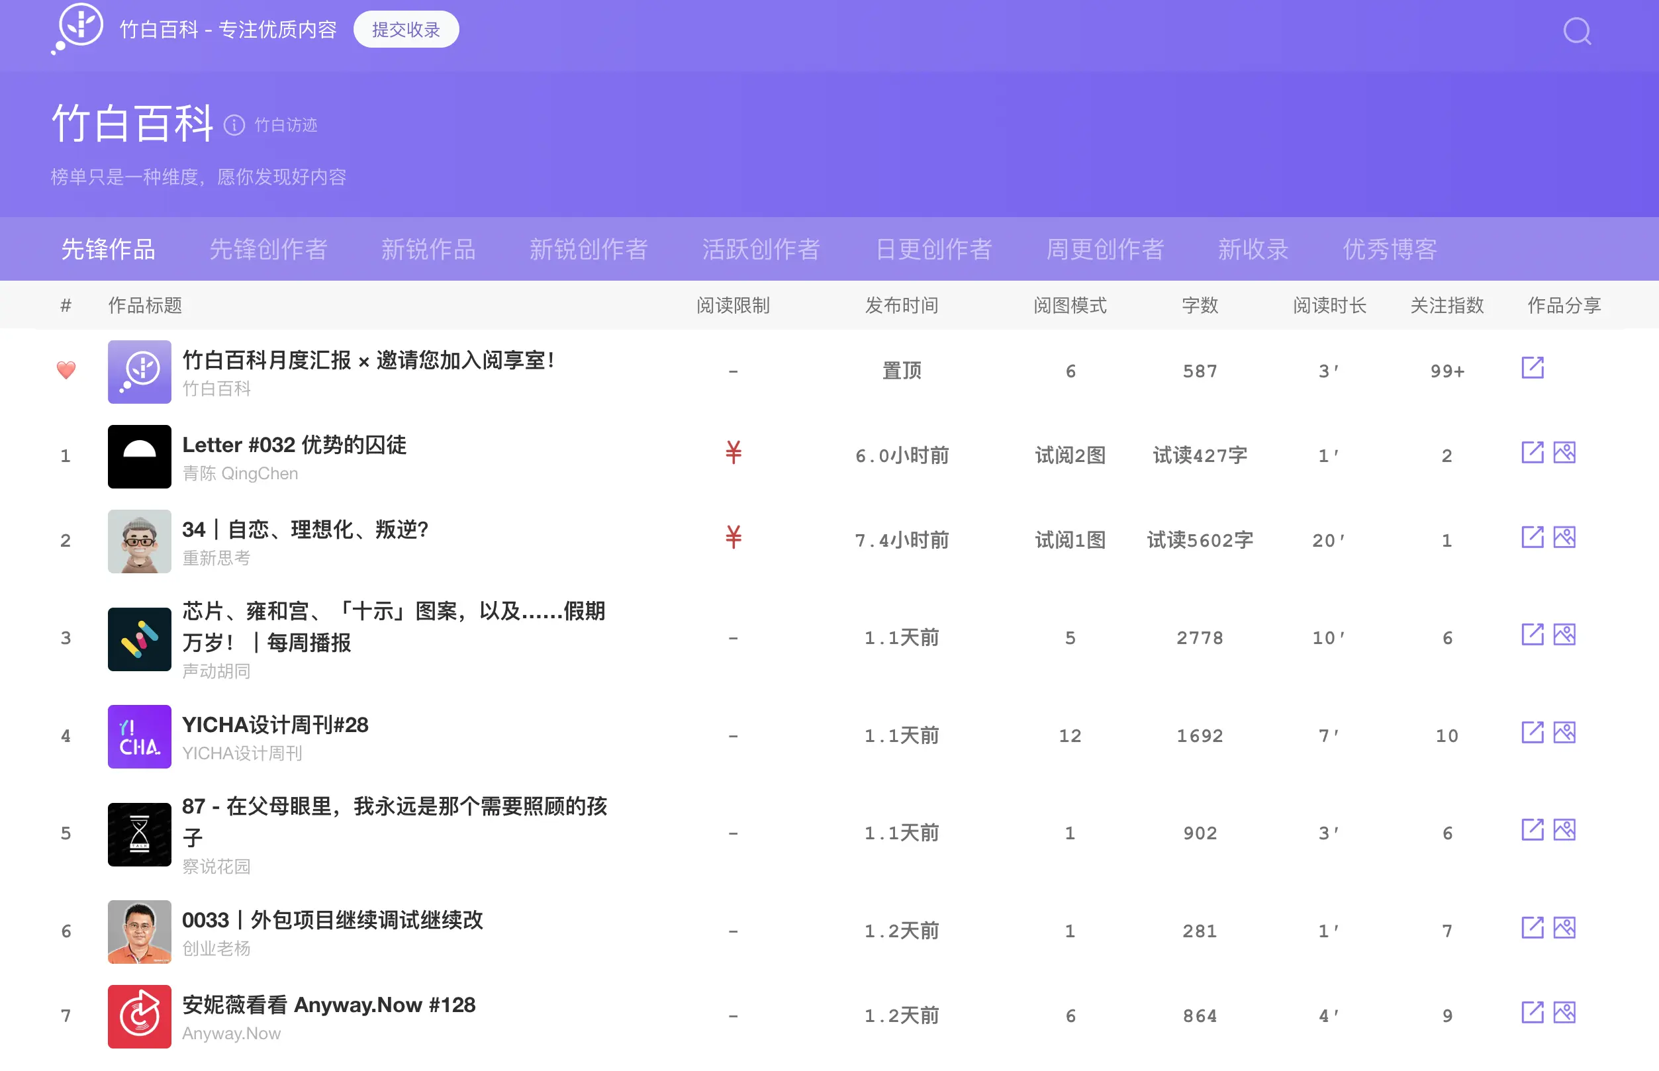Generate share image for Letter #032
Viewport: 1659px width, 1071px height.
pos(1564,453)
